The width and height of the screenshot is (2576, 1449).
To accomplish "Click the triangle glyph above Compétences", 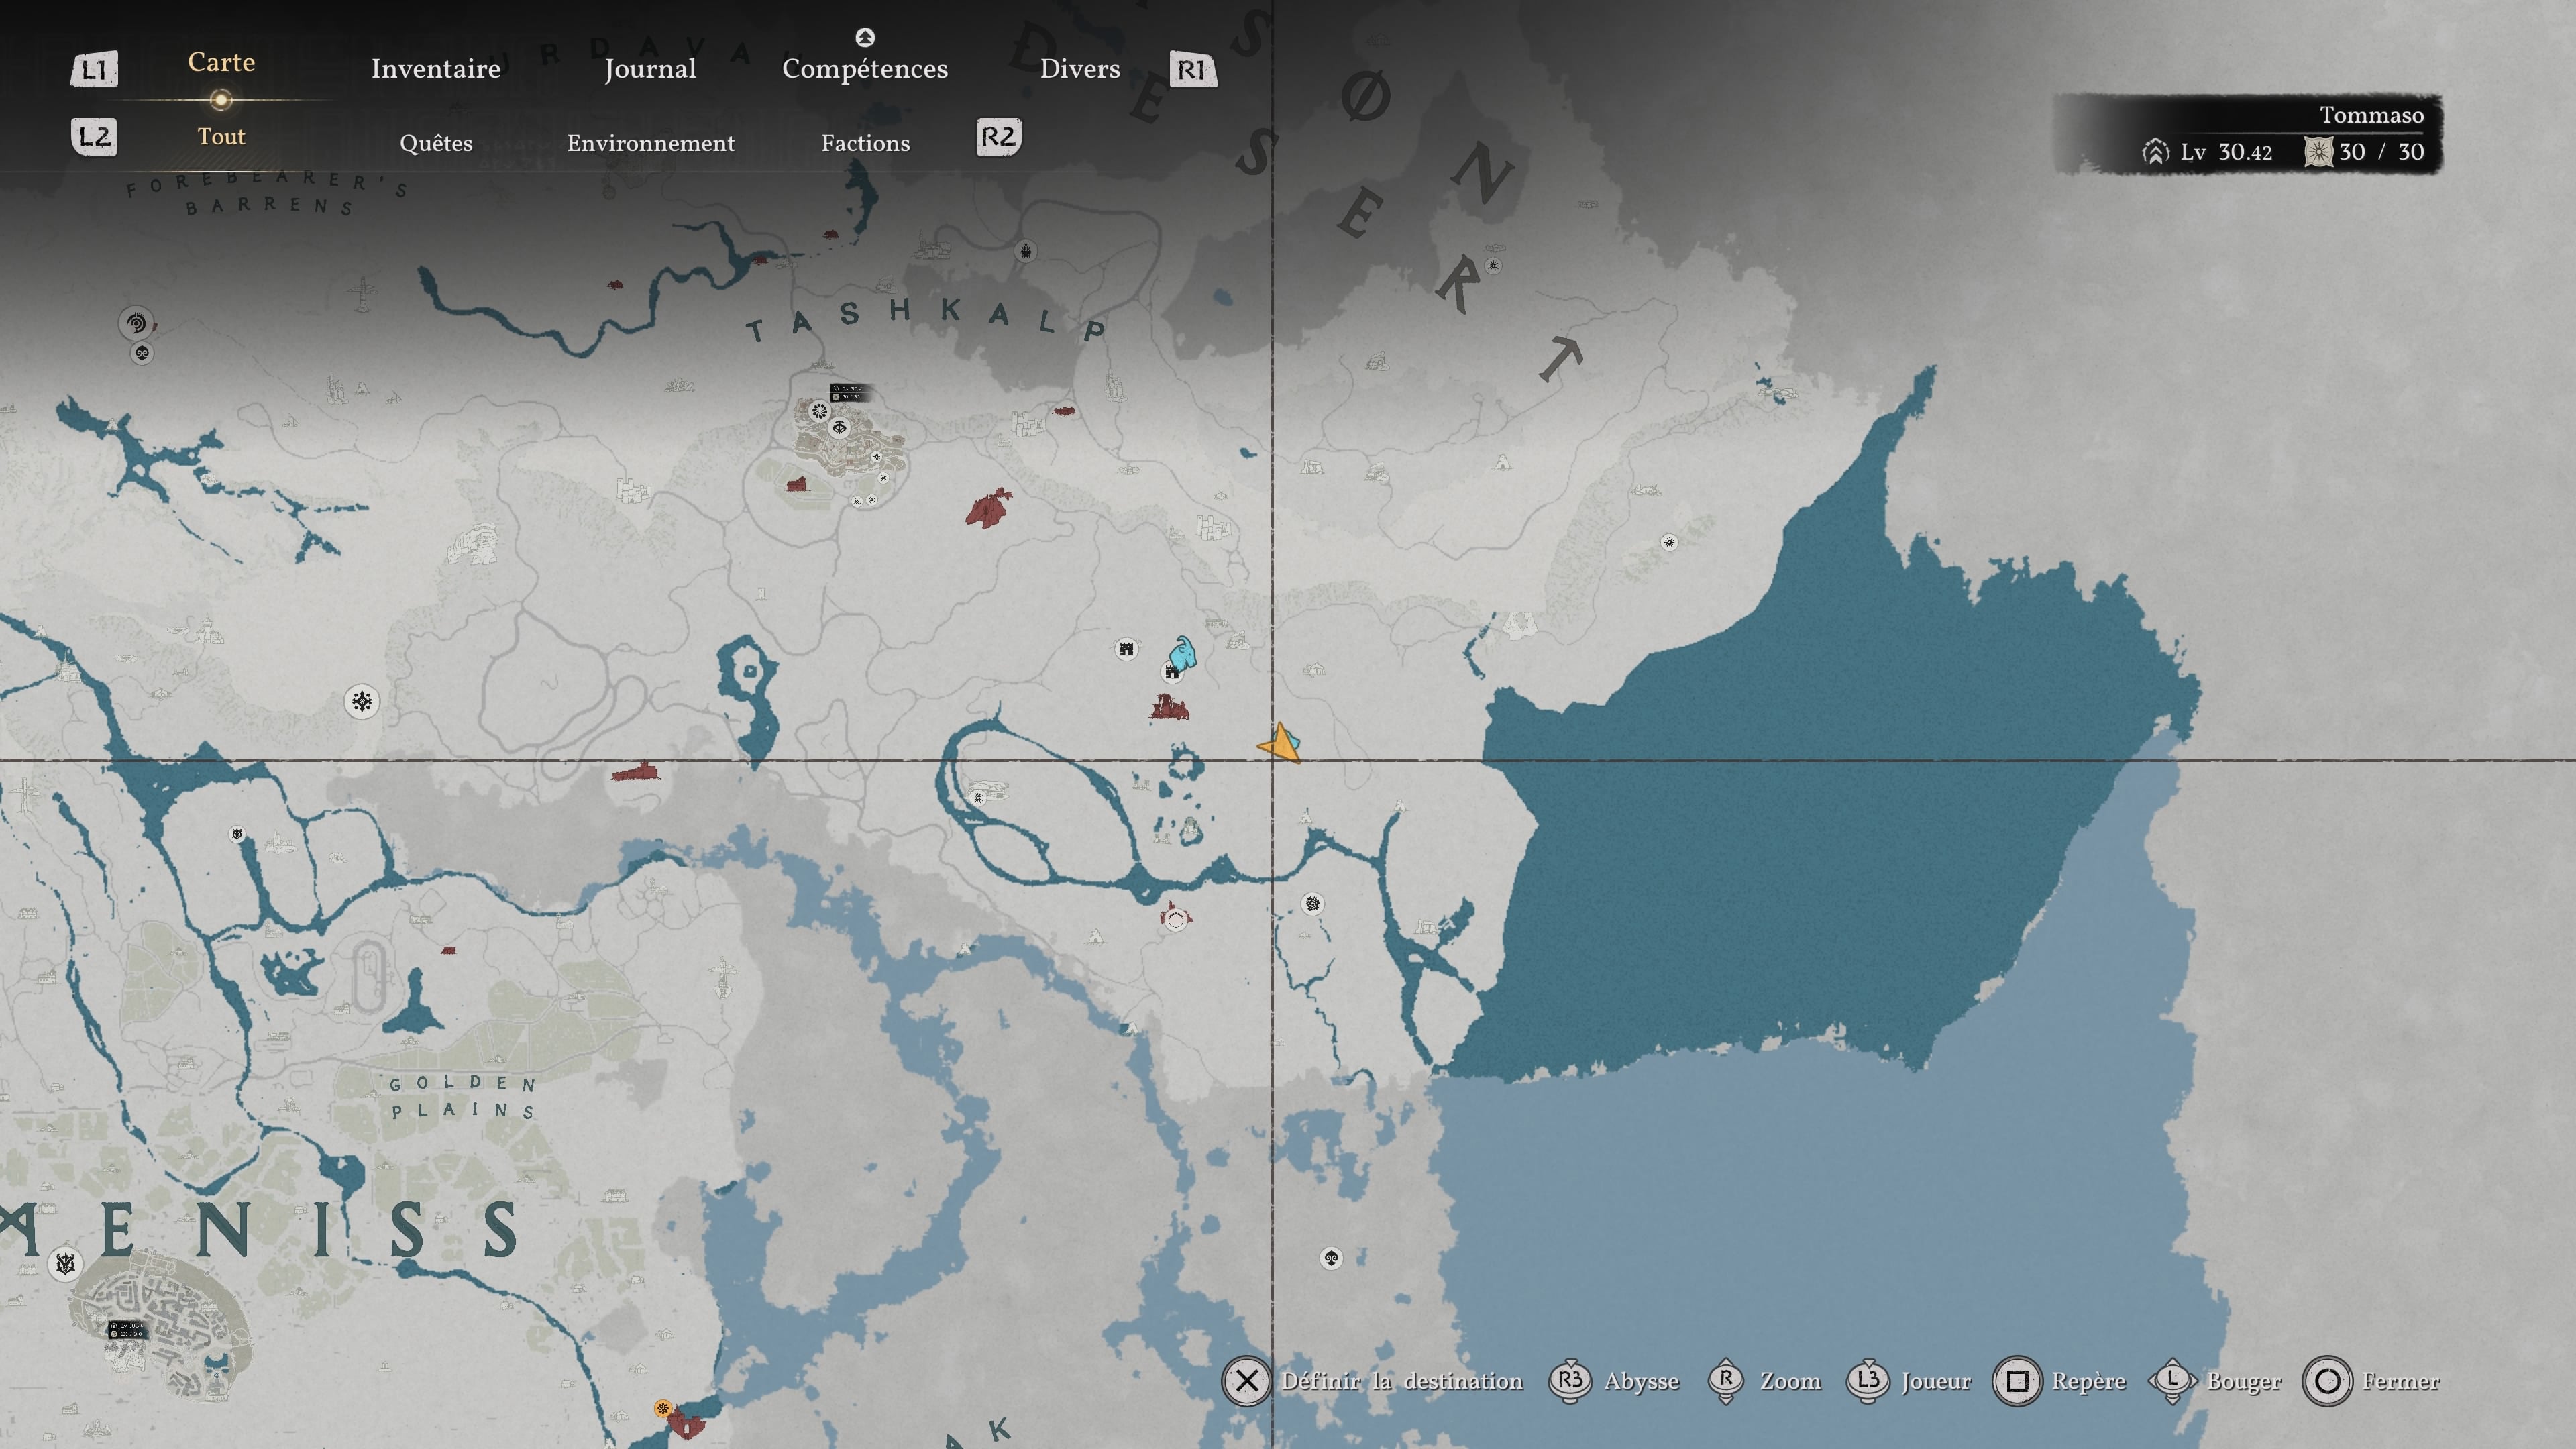I will tap(865, 37).
